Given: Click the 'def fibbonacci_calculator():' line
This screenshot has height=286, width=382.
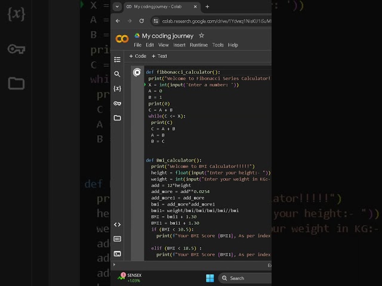Looking at the screenshot, I should tap(183, 72).
